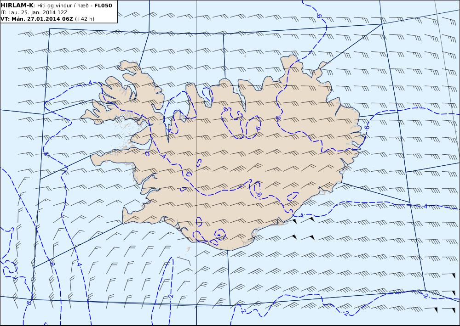460x326 pixels.
Task: Select the 'Hiti og vindur í hæð' caption
Action: point(63,6)
